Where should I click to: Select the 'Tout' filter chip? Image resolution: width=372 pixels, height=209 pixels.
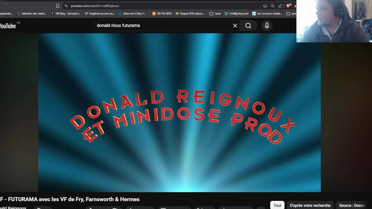(277, 205)
